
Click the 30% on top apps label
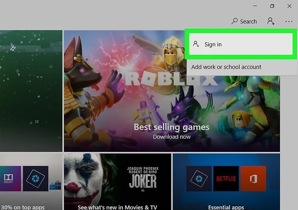click(23, 207)
